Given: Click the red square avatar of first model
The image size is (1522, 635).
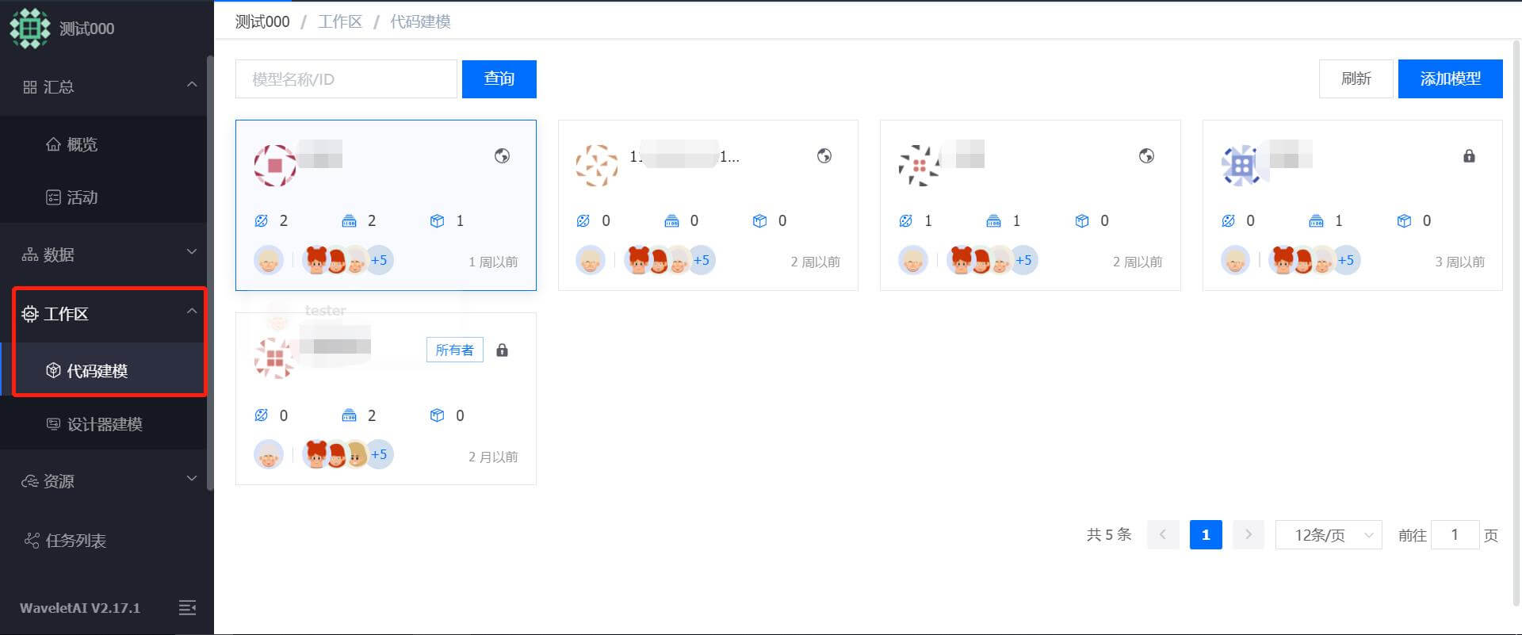Looking at the screenshot, I should point(275,166).
